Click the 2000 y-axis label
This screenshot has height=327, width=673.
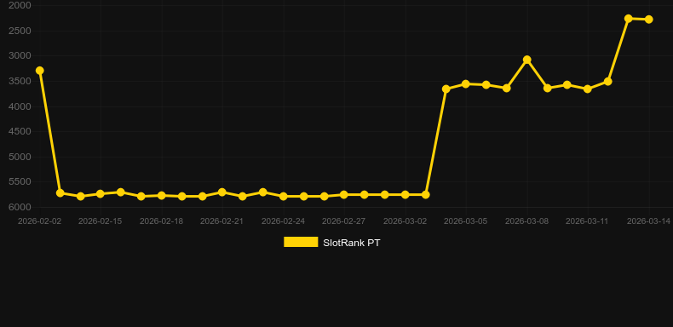[20, 6]
